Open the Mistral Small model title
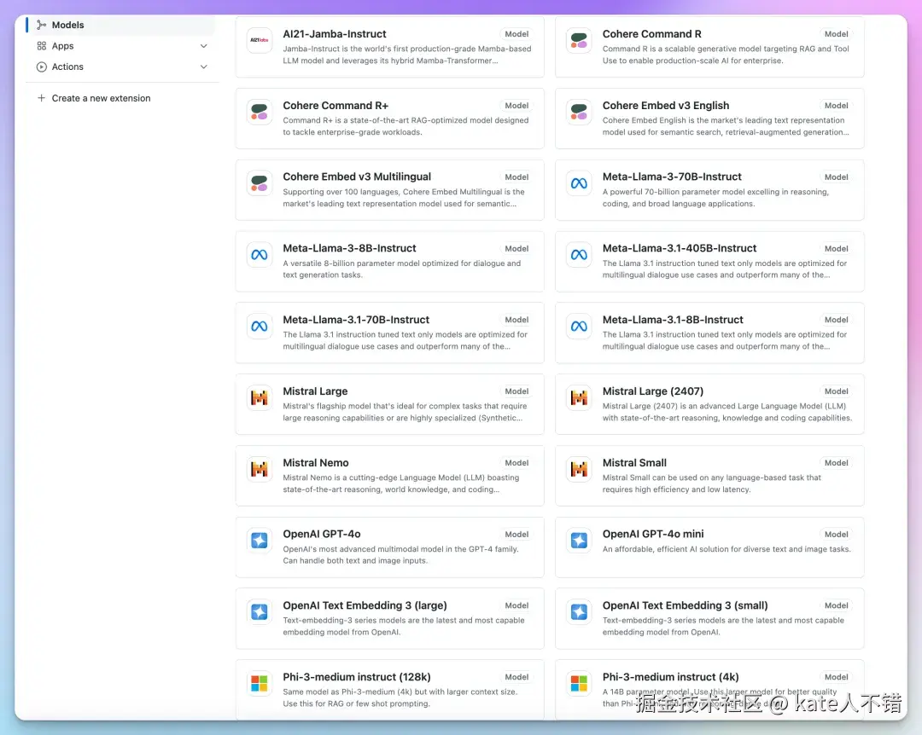 coord(634,463)
